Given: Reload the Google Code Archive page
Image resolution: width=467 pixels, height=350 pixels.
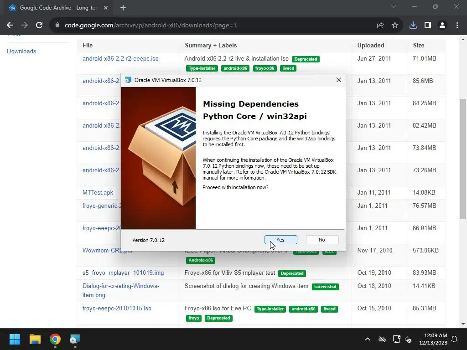Looking at the screenshot, I should [x=39, y=26].
